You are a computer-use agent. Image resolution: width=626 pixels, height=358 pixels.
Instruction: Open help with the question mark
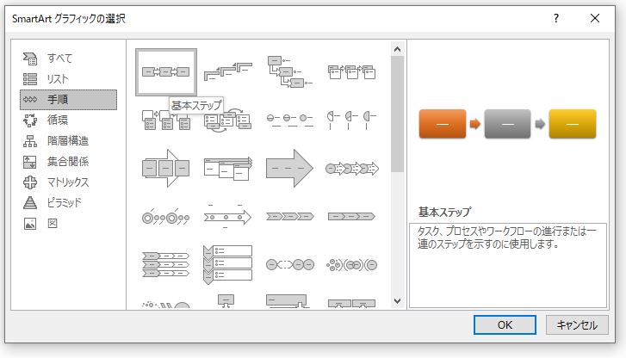coord(556,18)
